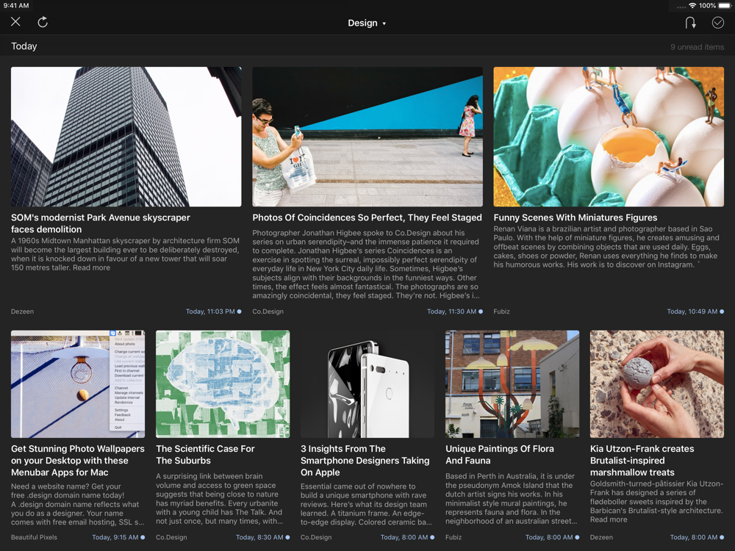Tap summary starting 'Essential came out of nowhere'
The height and width of the screenshot is (551, 735).
tap(366, 504)
